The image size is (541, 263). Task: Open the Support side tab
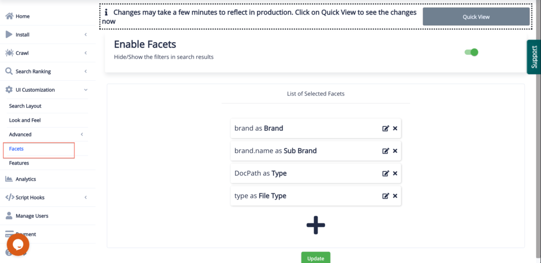[534, 57]
